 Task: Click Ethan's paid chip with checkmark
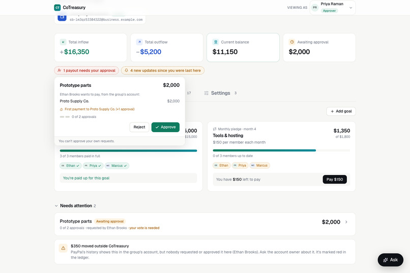coord(71,166)
